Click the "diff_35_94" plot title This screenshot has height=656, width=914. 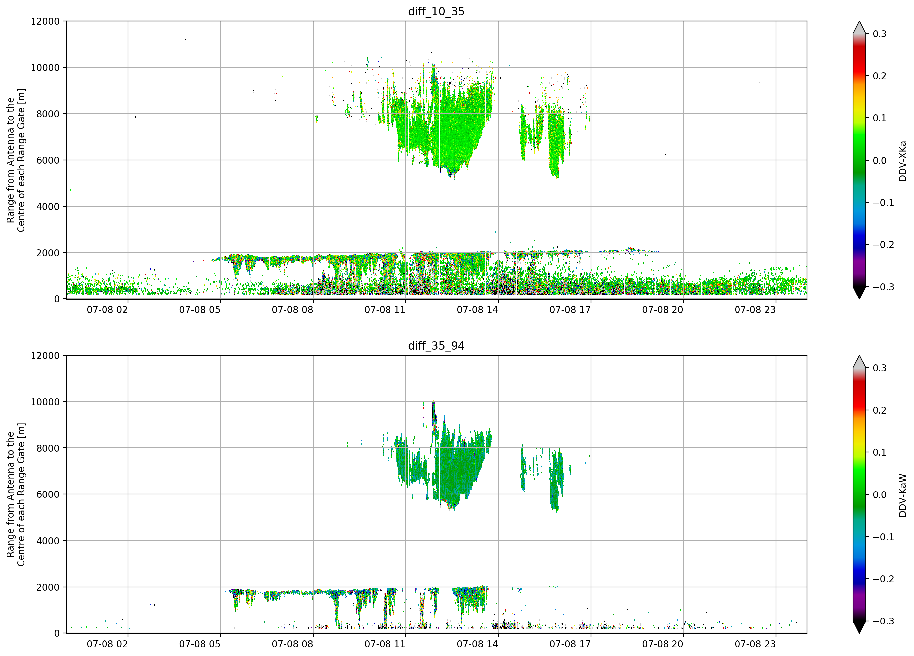(x=436, y=345)
